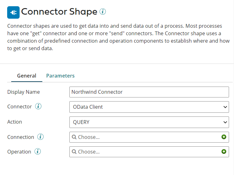The width and height of the screenshot is (234, 175).
Task: Open info icon beside Connector Shape title
Action: (103, 12)
